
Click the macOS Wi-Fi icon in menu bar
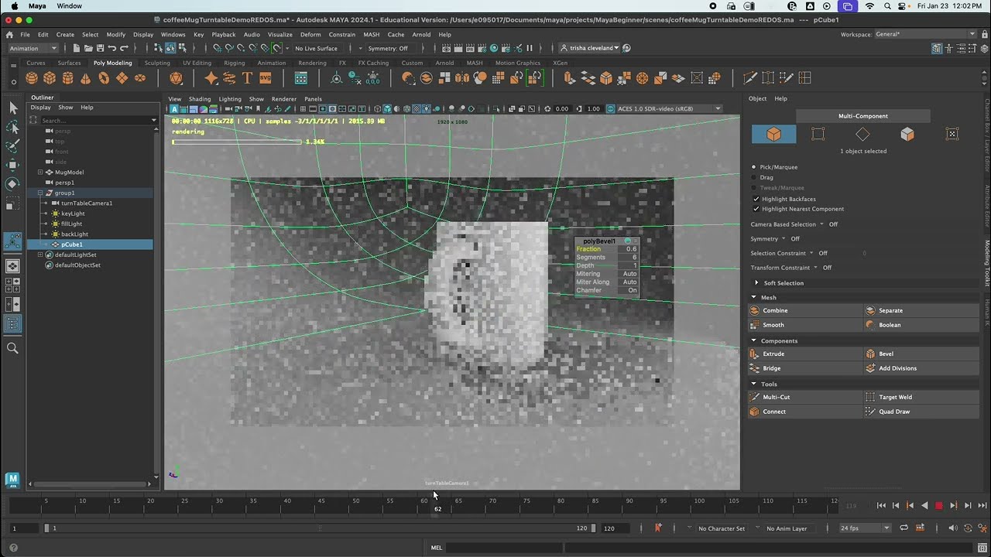[869, 6]
